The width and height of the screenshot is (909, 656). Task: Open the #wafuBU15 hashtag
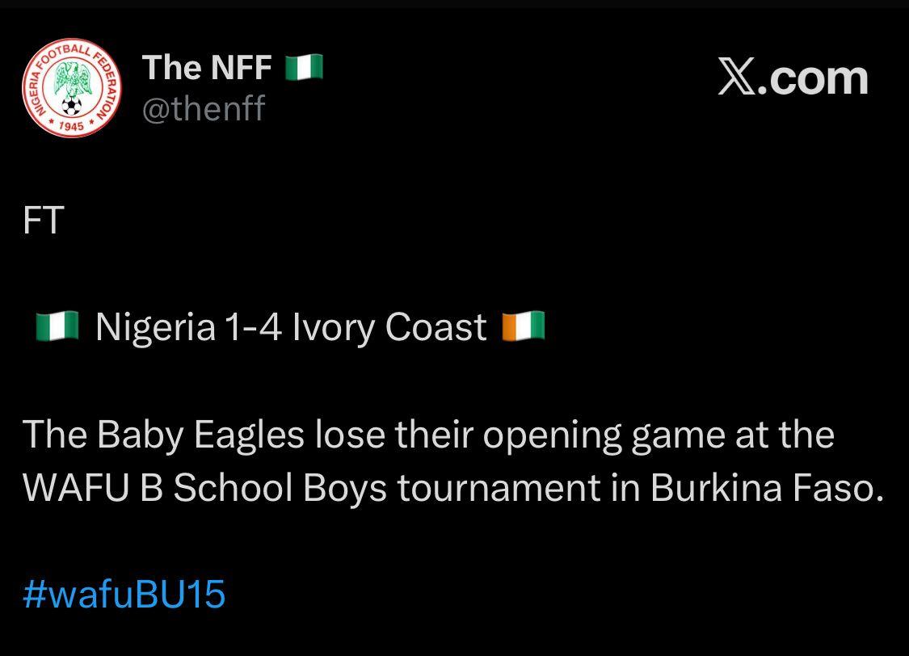click(124, 595)
